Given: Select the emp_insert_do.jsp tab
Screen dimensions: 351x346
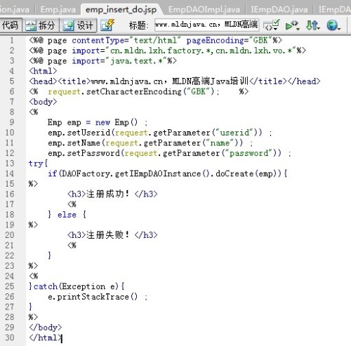Looking at the screenshot, I should pyautogui.click(x=121, y=10).
